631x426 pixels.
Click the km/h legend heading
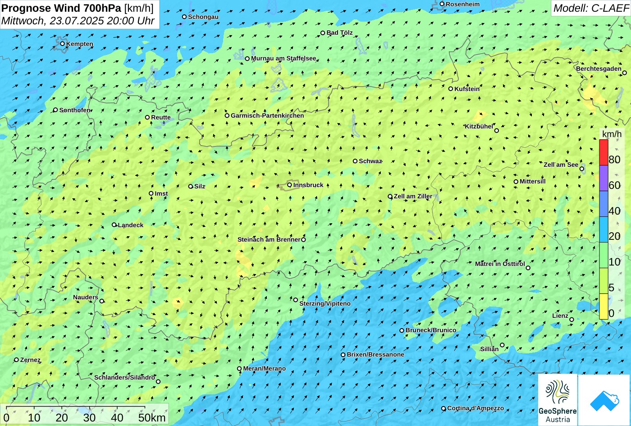click(612, 134)
